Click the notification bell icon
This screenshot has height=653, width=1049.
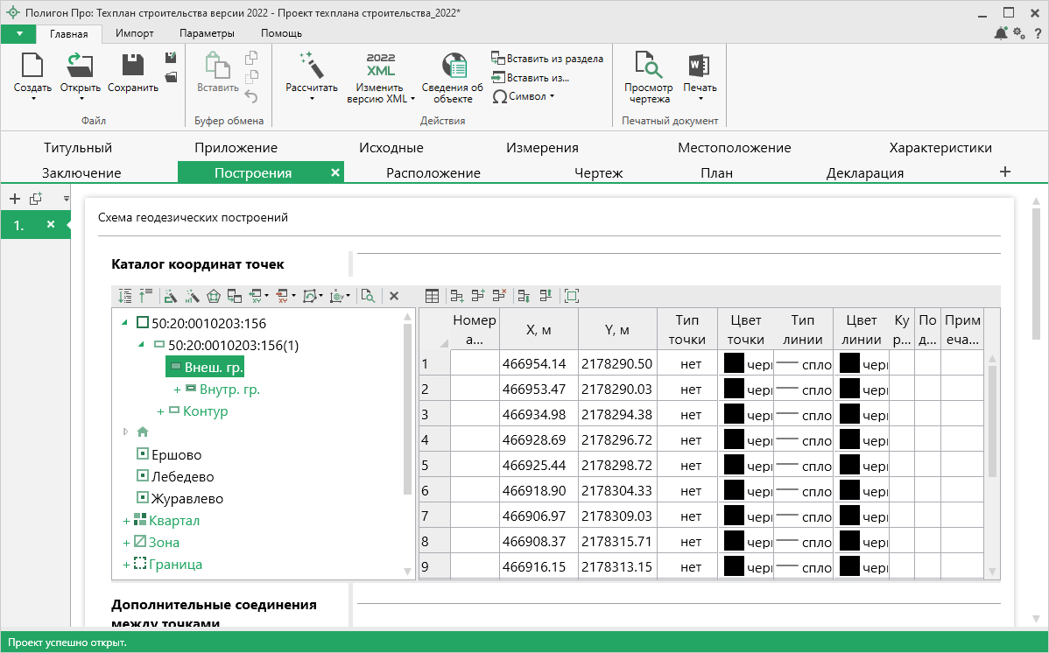[1001, 33]
